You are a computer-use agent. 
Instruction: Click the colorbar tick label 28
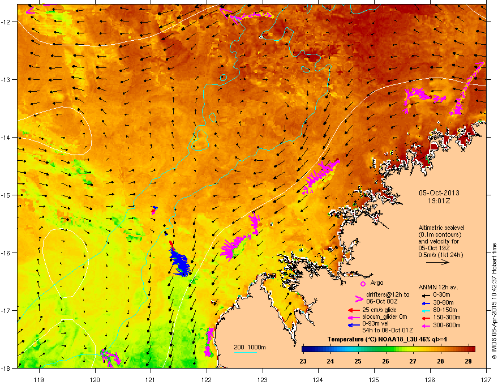click(x=440, y=361)
